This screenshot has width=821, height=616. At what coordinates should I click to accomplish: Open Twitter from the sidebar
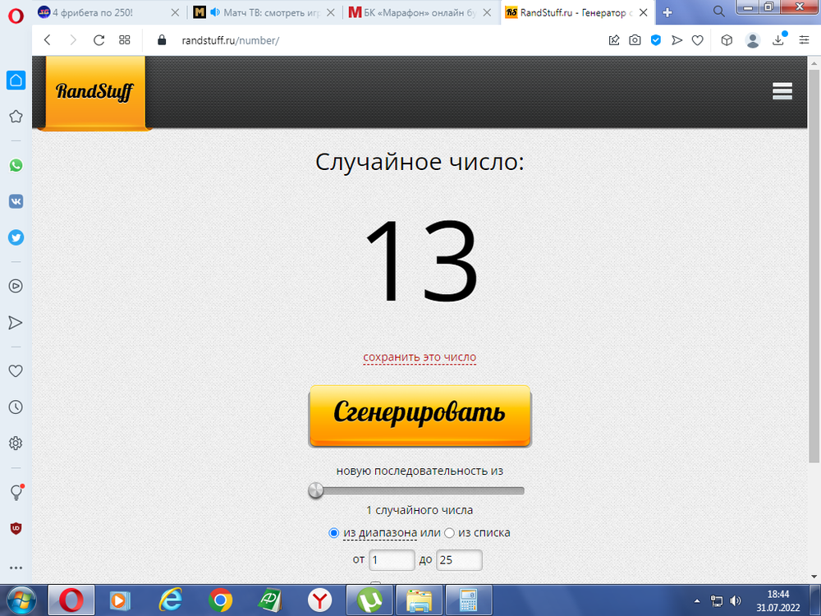[x=16, y=238]
